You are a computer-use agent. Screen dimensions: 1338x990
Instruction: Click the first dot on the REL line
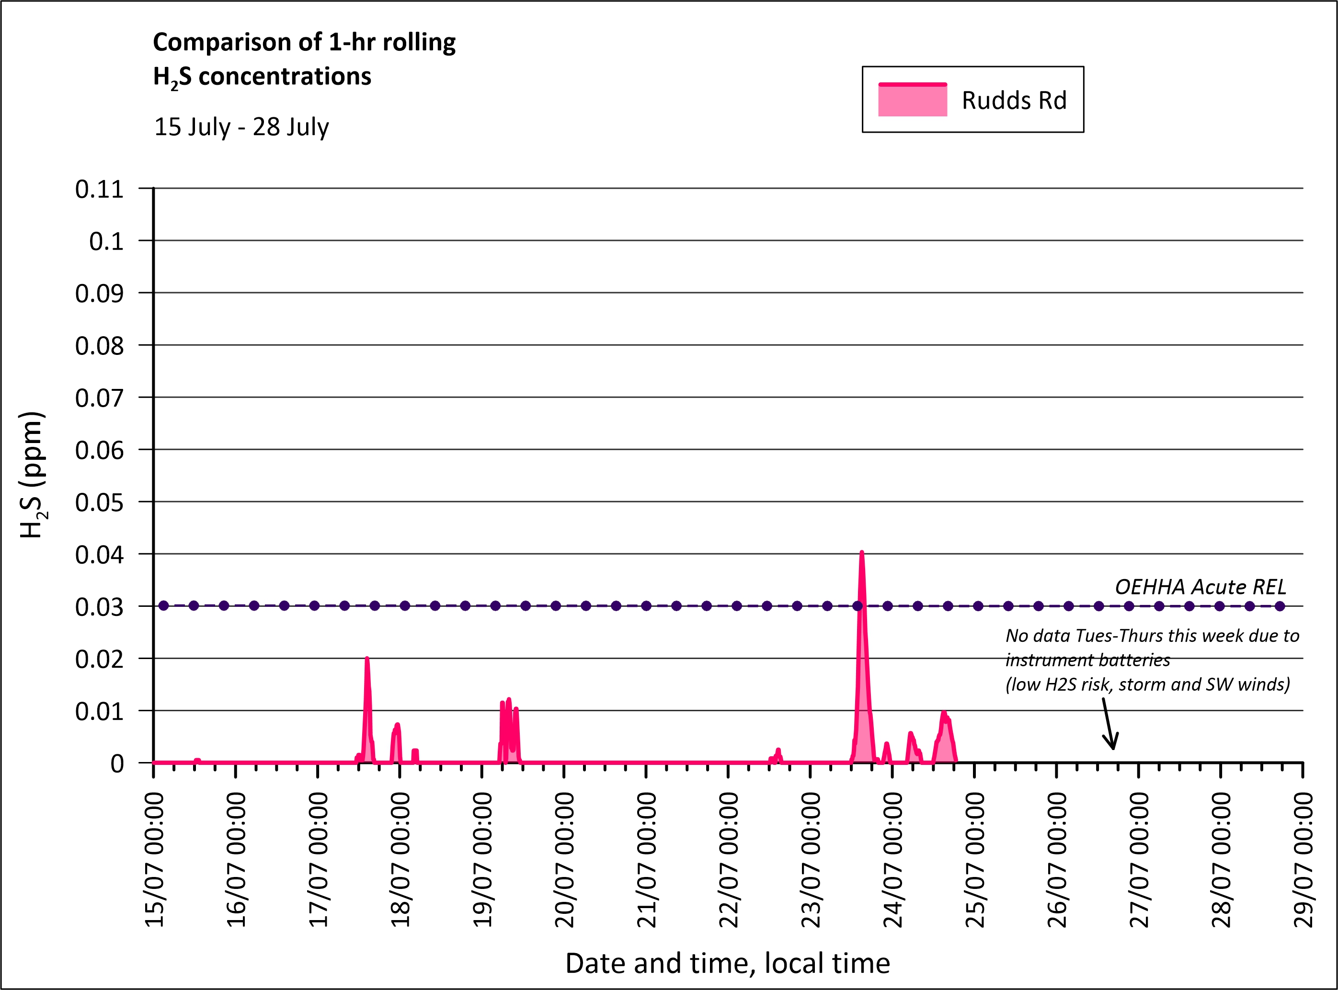(164, 606)
